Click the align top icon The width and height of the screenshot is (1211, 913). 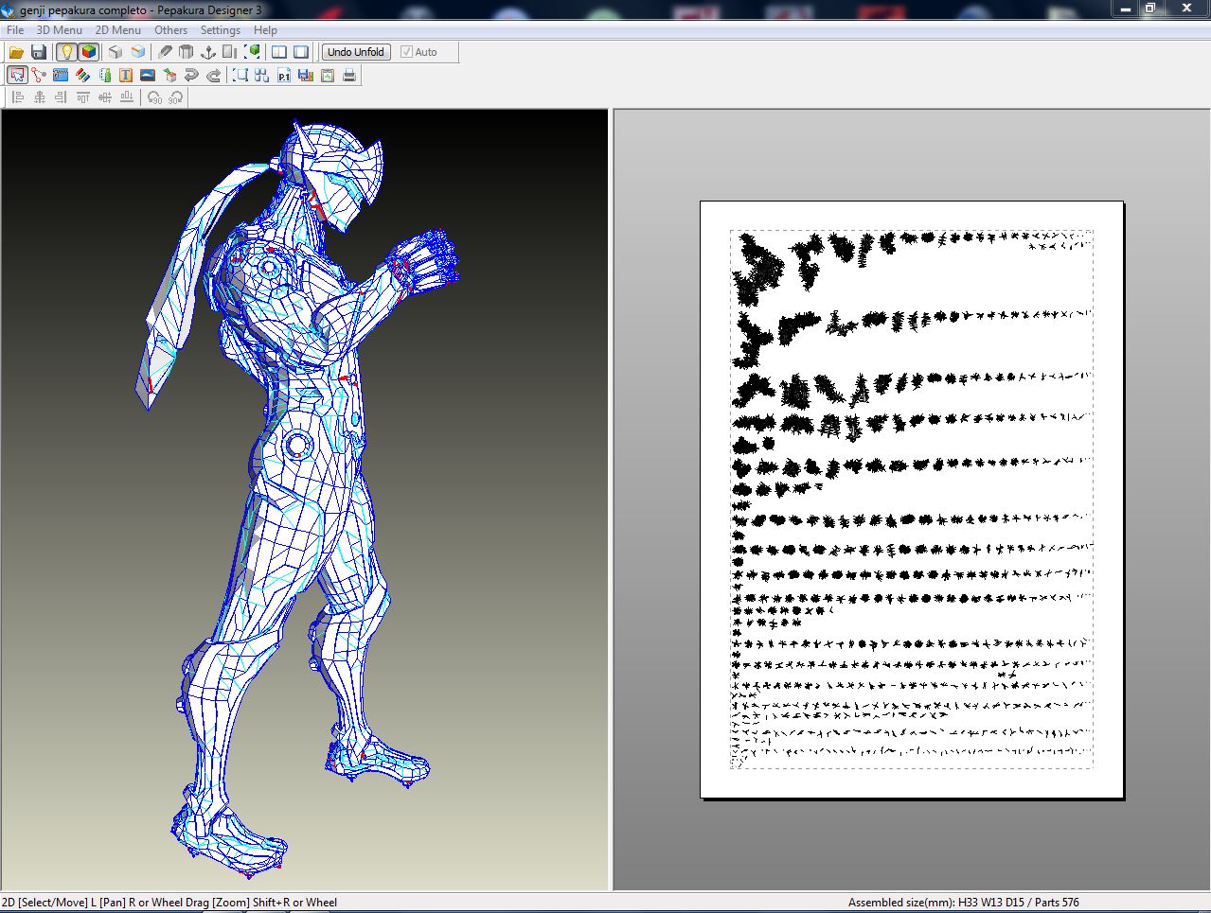click(x=83, y=97)
